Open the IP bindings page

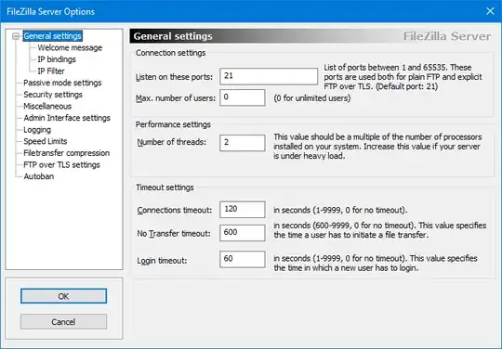(57, 59)
